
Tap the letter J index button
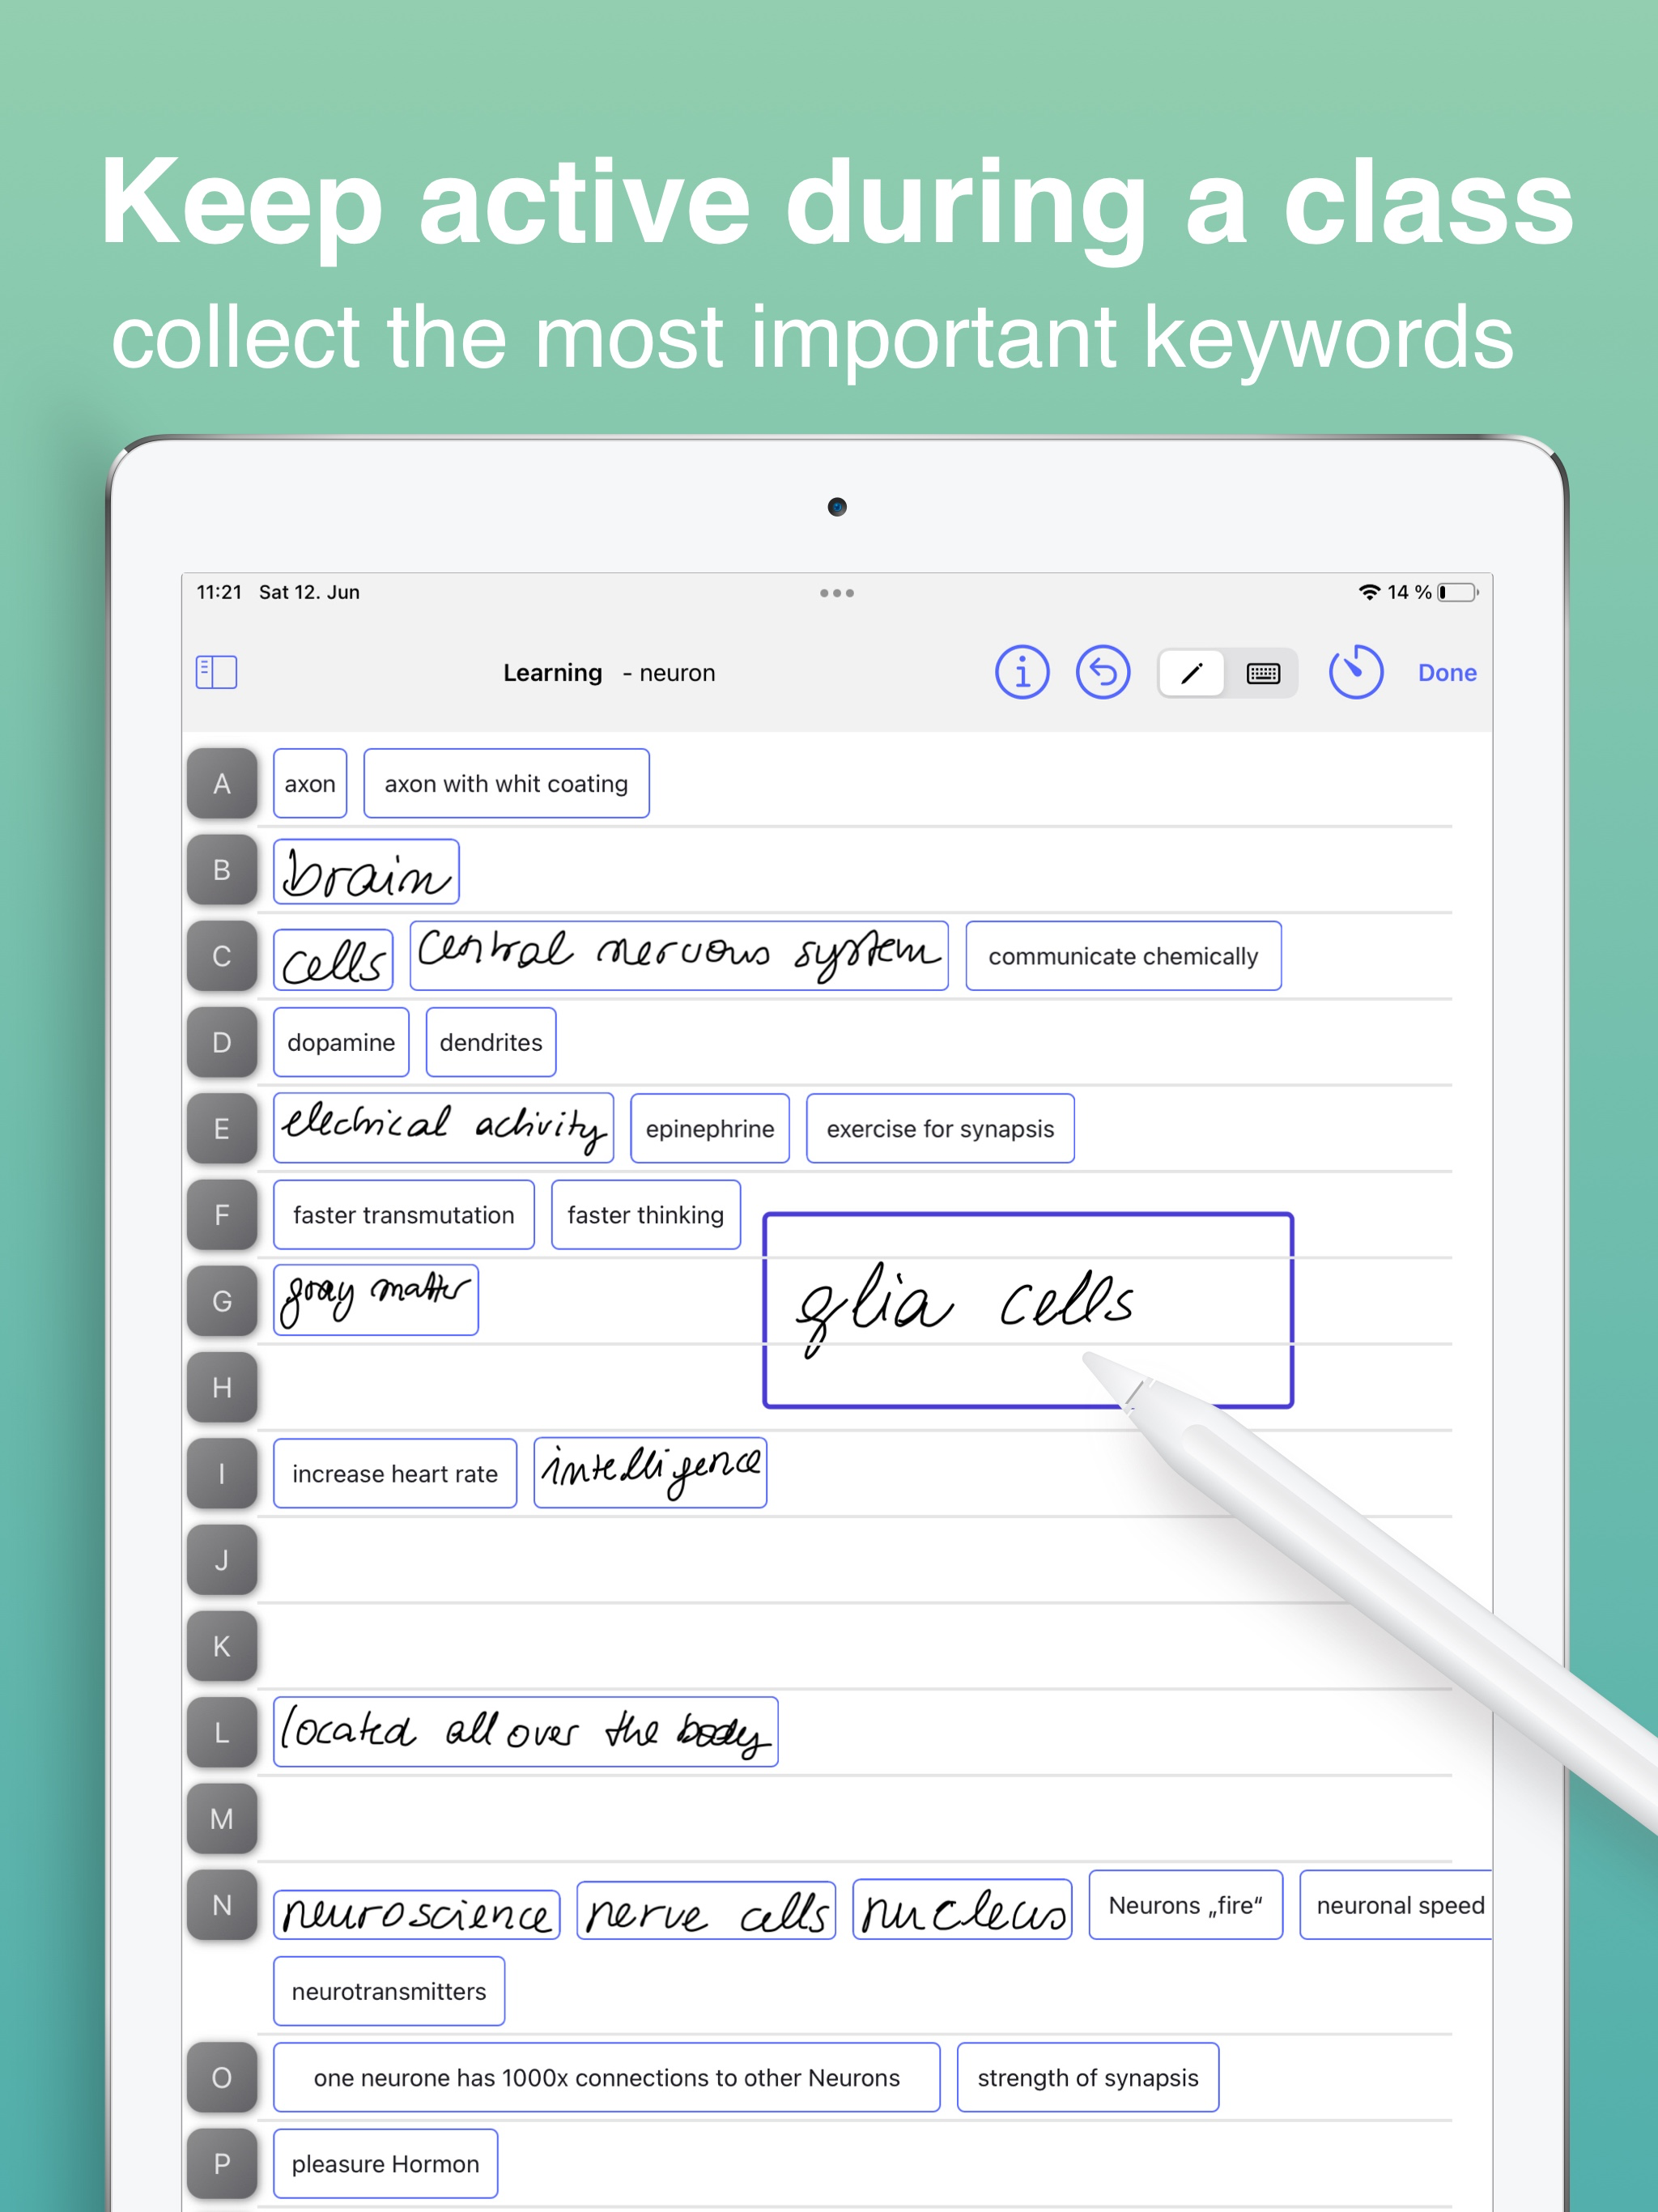click(222, 1560)
